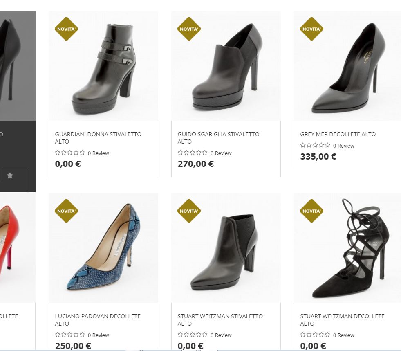Click star rating under Grey Mer Decollete
401x351 pixels.
tap(315, 145)
